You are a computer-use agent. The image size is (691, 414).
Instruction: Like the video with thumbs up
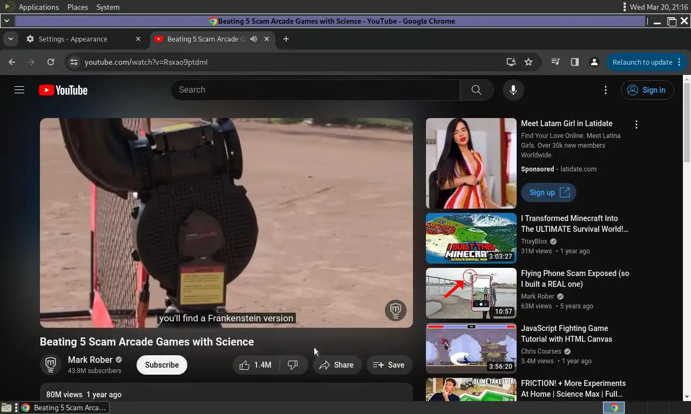(x=256, y=365)
